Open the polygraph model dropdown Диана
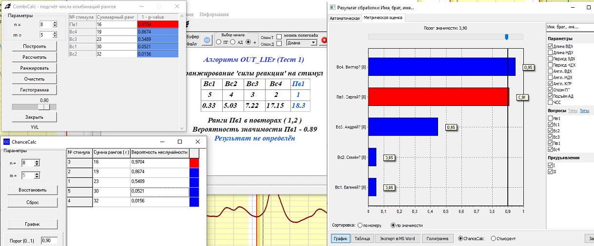594x246 pixels. pos(302,43)
